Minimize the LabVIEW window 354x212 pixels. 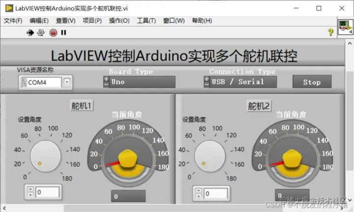coord(296,8)
